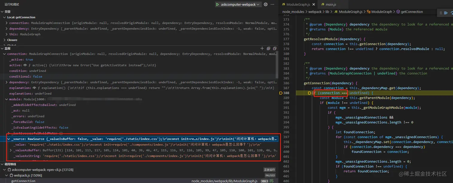Collapse the webpack.js [15096] thread

pyautogui.click(x=7, y=176)
